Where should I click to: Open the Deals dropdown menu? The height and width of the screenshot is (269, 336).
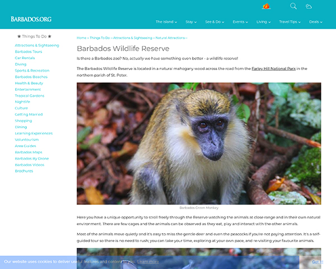tap(316, 22)
